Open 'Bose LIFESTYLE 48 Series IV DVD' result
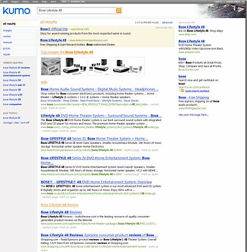The width and height of the screenshot is (247, 252). (x=95, y=161)
